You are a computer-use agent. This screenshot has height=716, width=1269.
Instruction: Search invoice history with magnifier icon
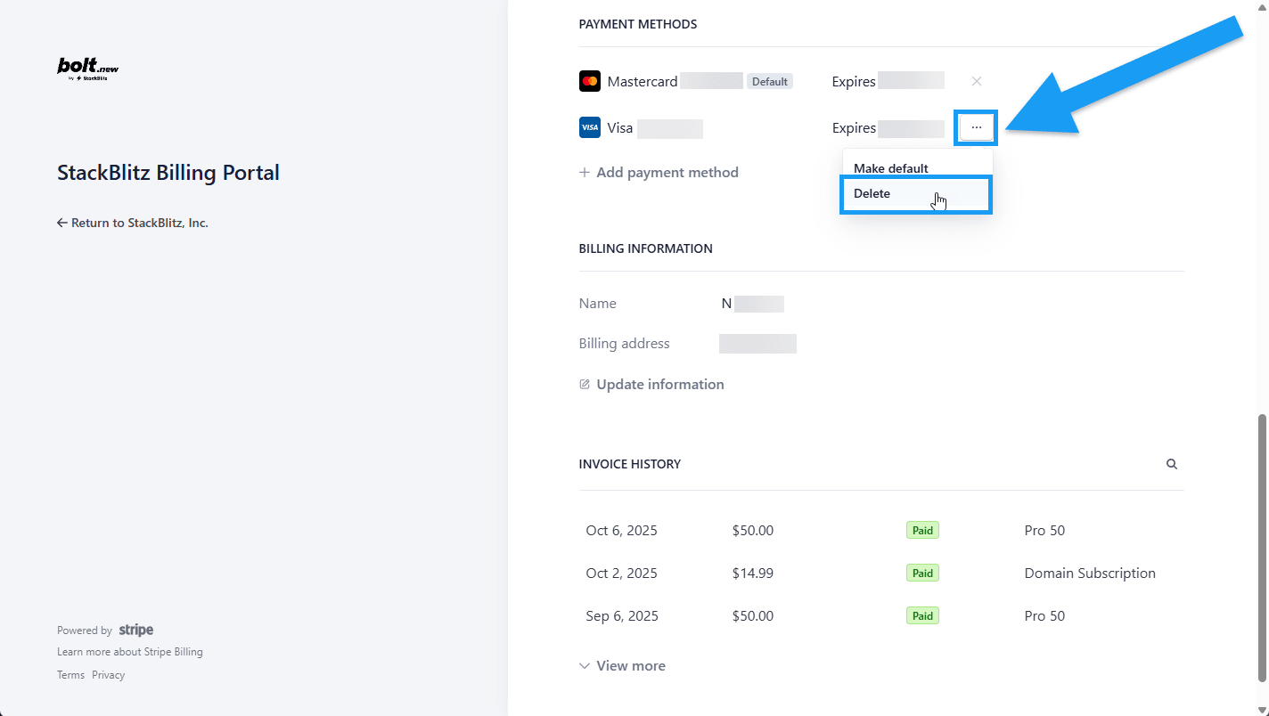(1172, 464)
